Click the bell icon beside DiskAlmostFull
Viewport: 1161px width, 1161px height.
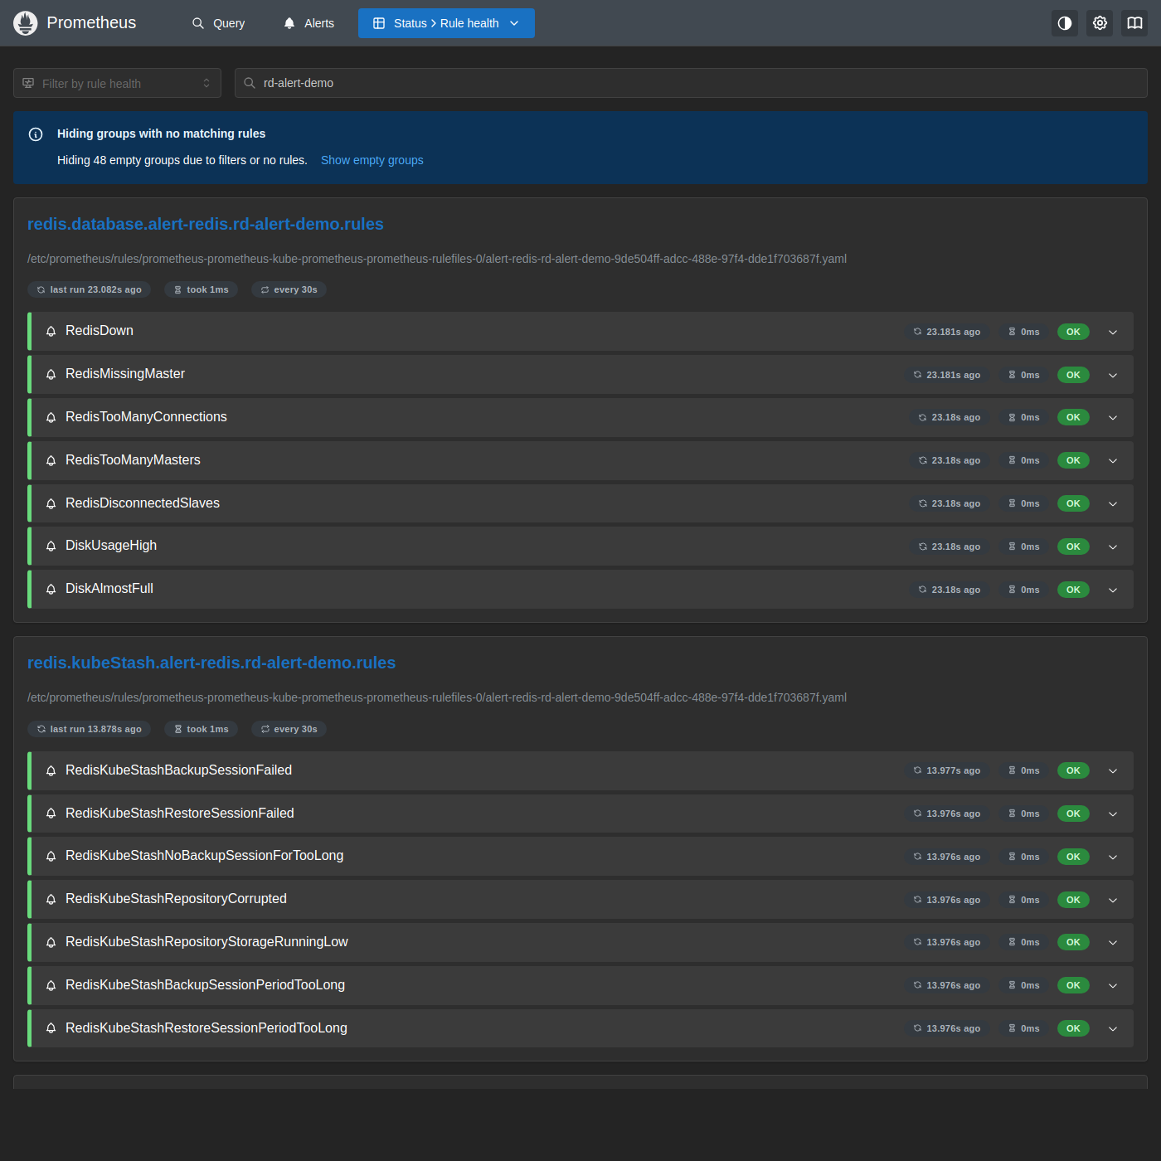tap(51, 590)
